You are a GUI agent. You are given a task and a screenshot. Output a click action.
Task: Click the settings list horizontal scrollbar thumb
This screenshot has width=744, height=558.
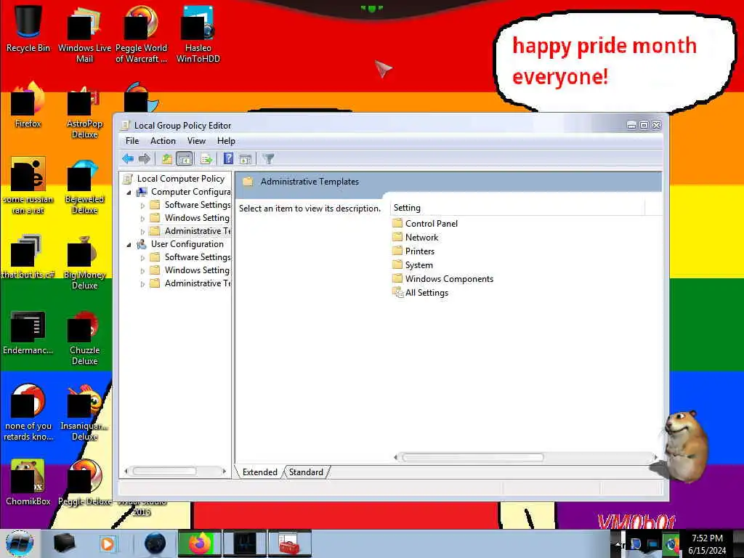[x=472, y=458]
